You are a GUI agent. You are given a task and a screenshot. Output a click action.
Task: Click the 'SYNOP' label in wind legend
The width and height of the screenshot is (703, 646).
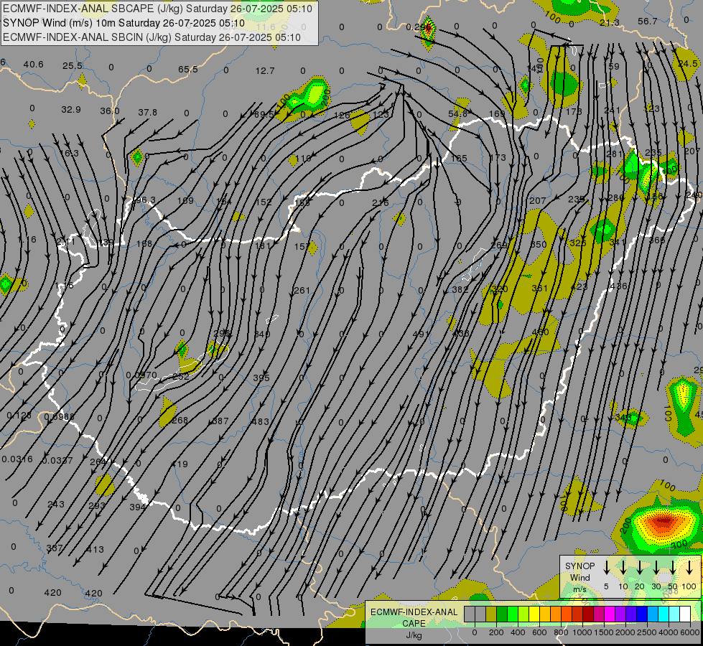tap(579, 566)
